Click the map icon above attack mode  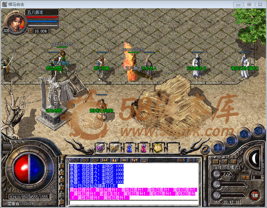(x=216, y=162)
